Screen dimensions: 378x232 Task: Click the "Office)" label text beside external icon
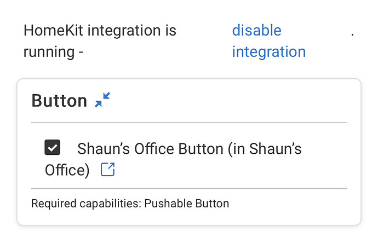(67, 170)
